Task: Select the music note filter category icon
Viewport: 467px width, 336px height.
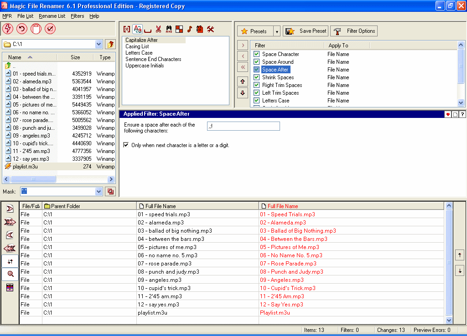Action: click(x=190, y=30)
